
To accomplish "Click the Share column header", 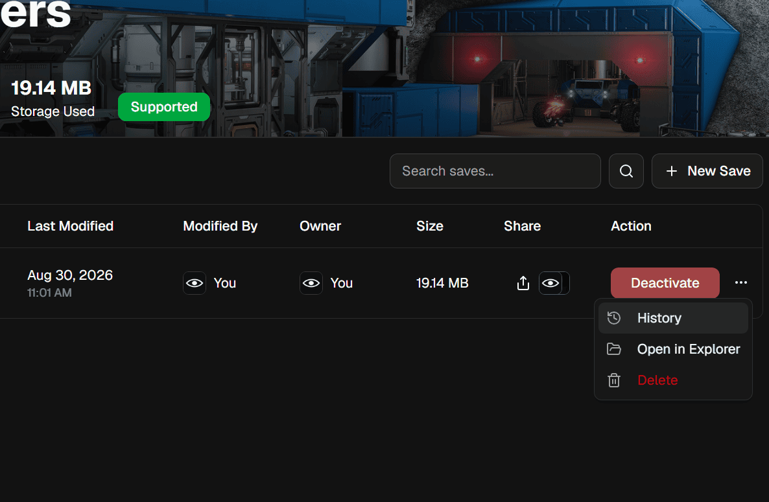I will coord(523,226).
